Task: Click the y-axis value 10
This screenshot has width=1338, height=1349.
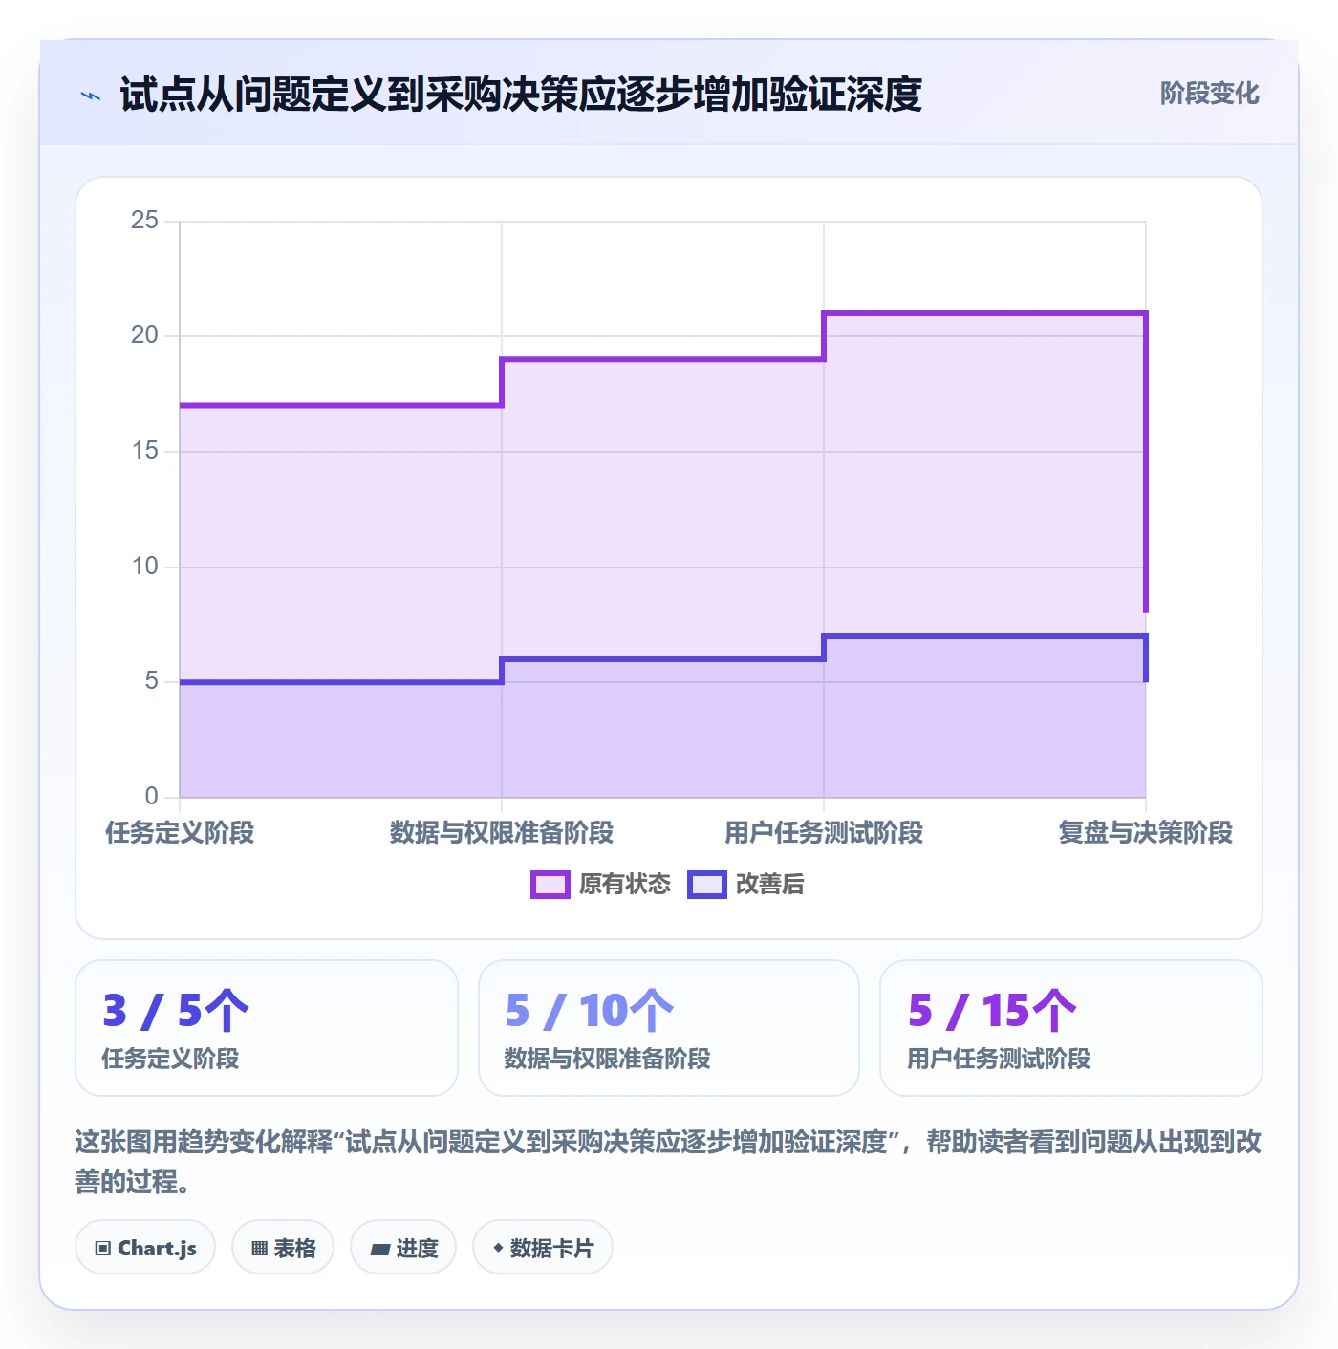Action: (144, 567)
